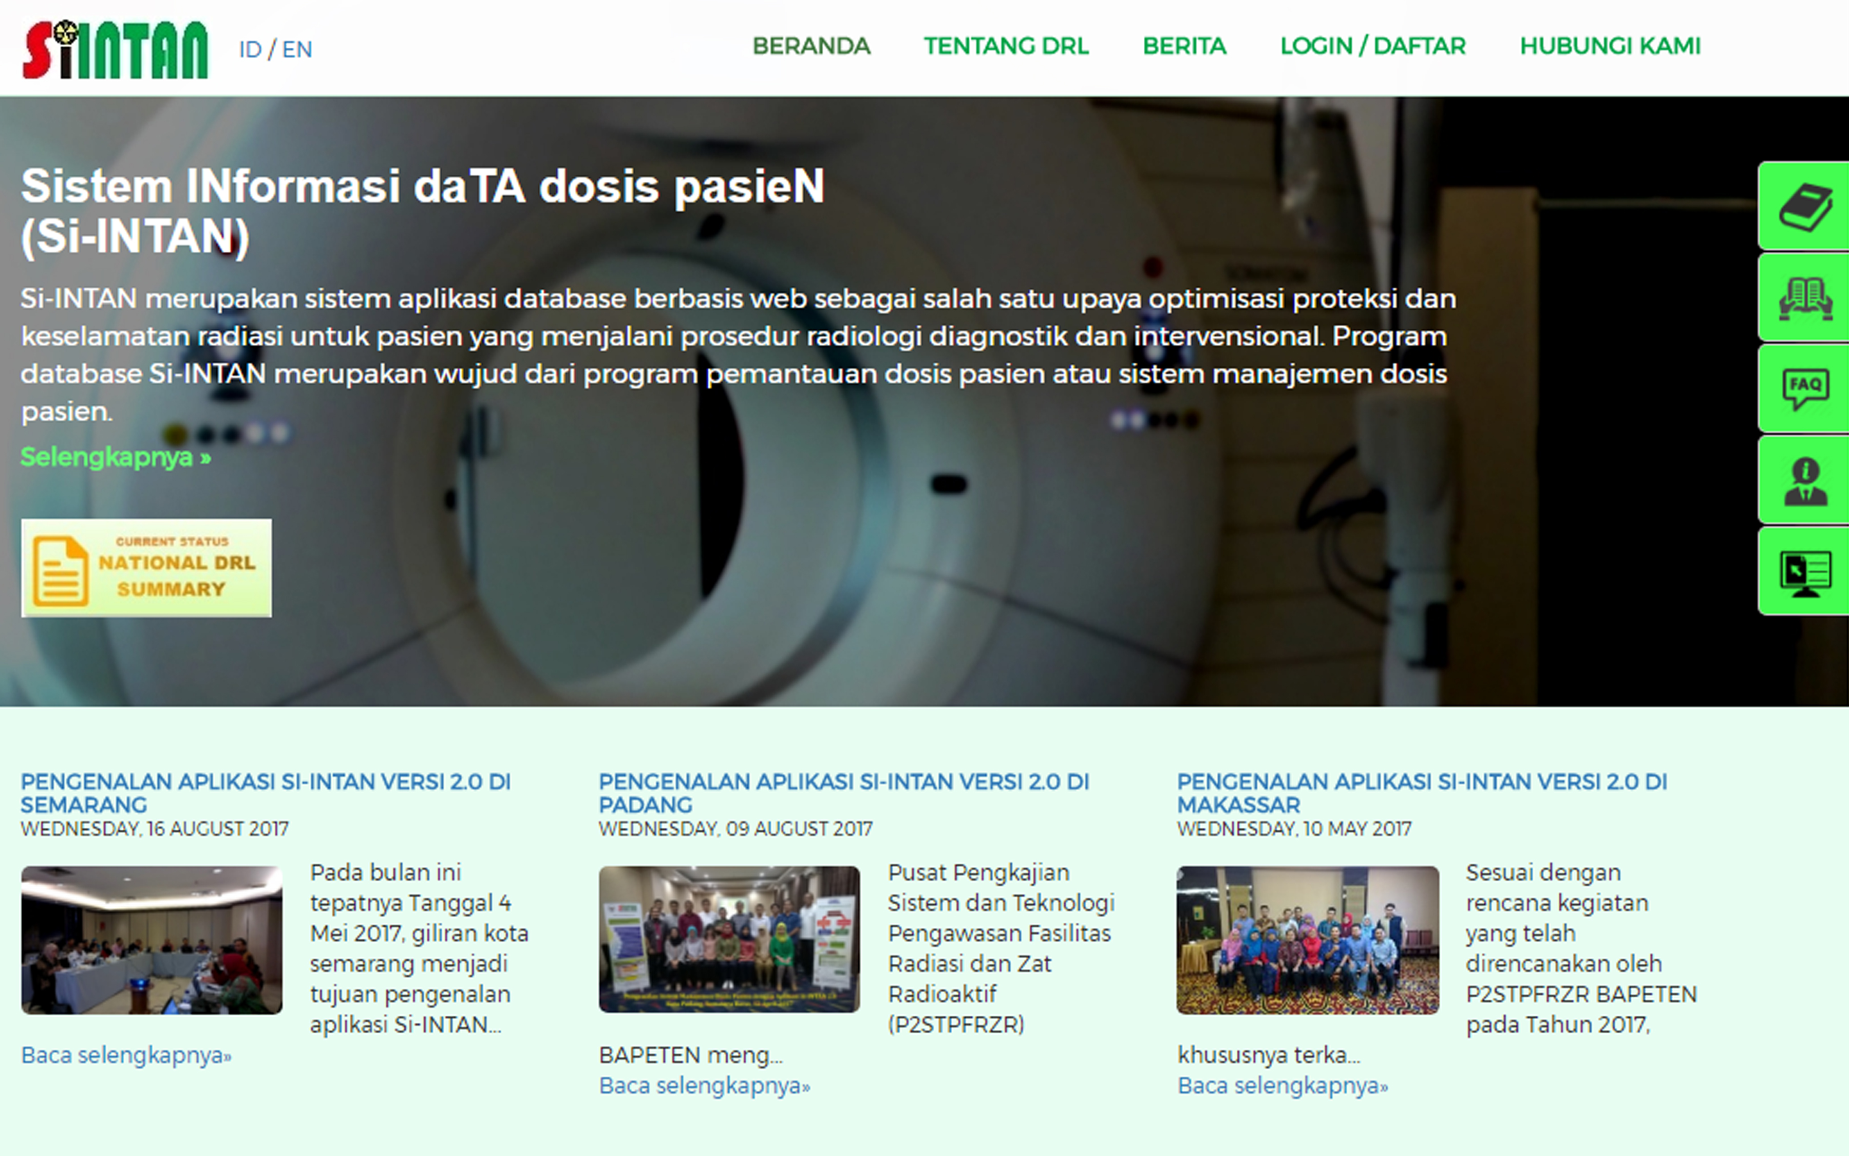
Task: Switch language to ID
Action: [x=250, y=49]
